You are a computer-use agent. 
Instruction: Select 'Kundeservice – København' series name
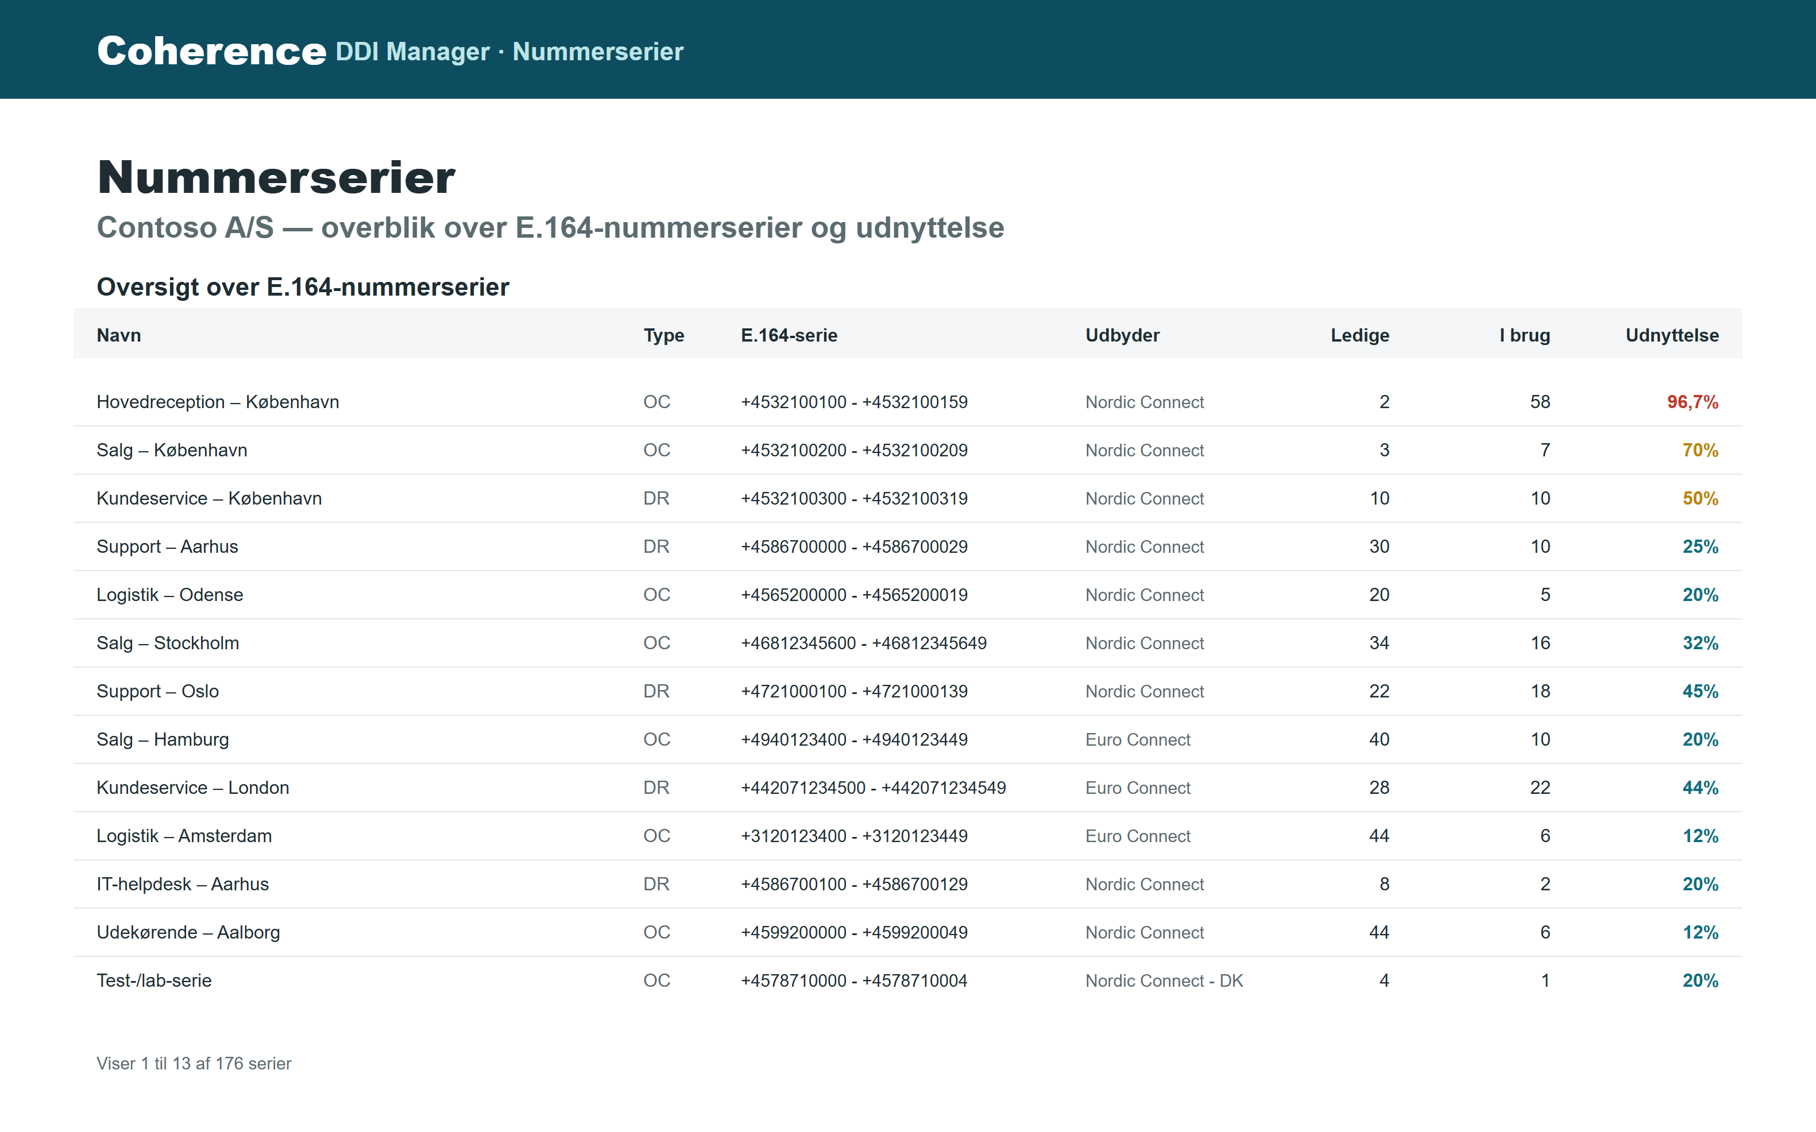(209, 498)
